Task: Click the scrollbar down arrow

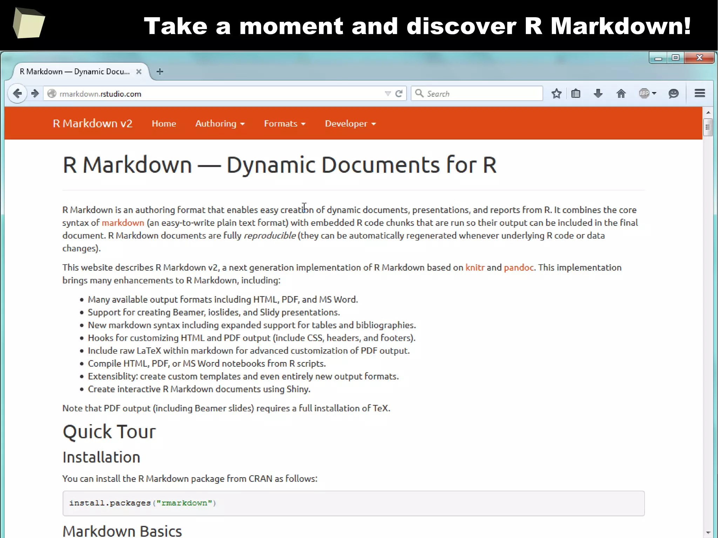Action: 708,532
